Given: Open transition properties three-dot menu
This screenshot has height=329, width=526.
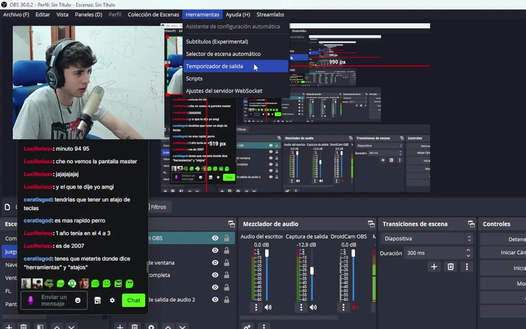Looking at the screenshot, I should [467, 266].
